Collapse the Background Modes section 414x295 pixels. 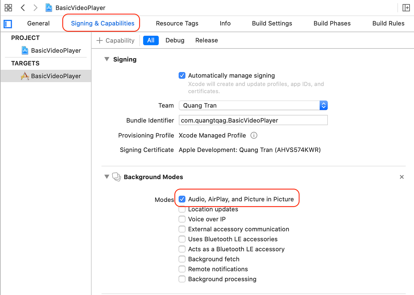[107, 177]
